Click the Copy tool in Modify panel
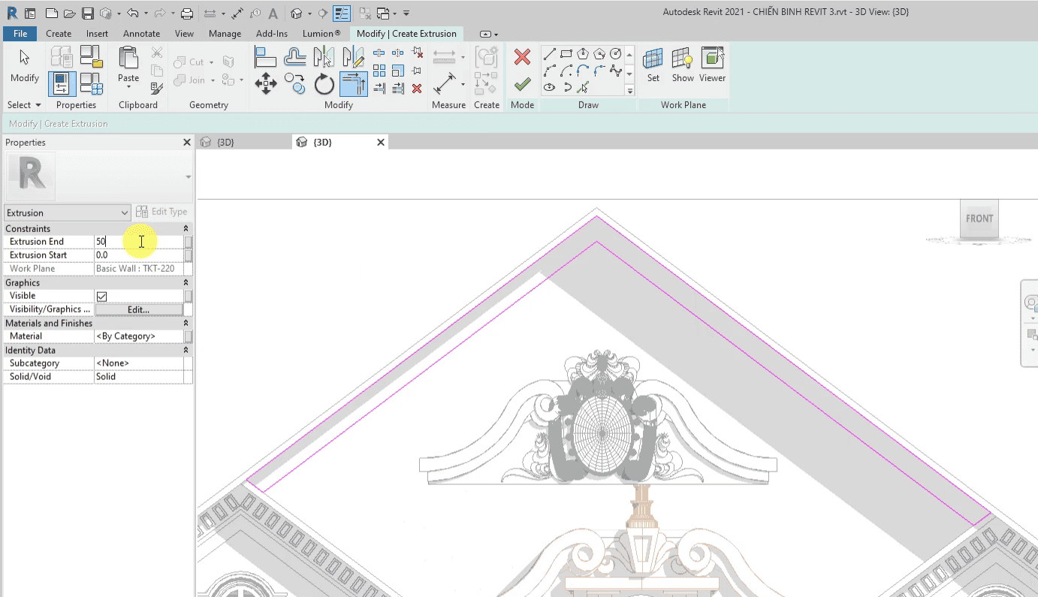1038x597 pixels. click(x=294, y=83)
